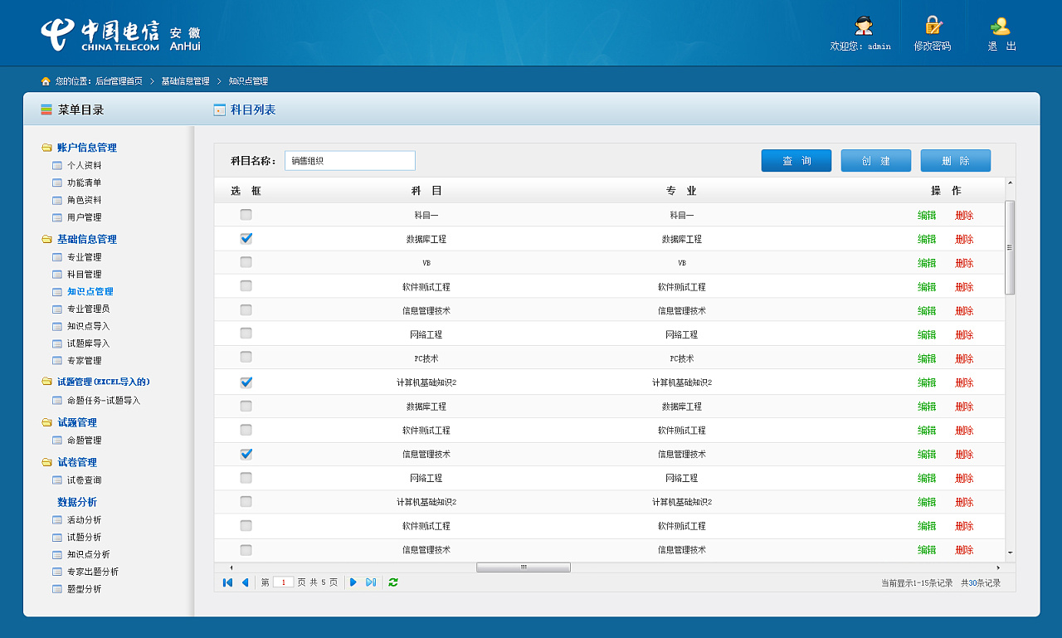Click the icon beside 知识点导入 in the sidebar

click(x=57, y=326)
